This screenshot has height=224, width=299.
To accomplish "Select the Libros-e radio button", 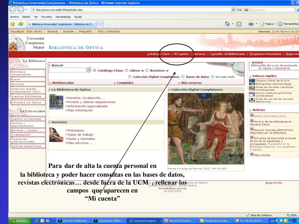I will click(x=126, y=71).
